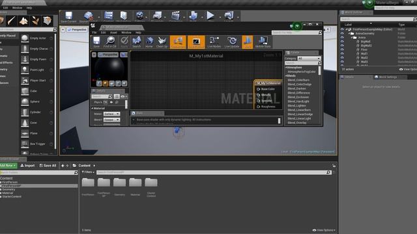Click Import in the Content Browser
Viewport: 417px width, 234px height.
(27, 165)
